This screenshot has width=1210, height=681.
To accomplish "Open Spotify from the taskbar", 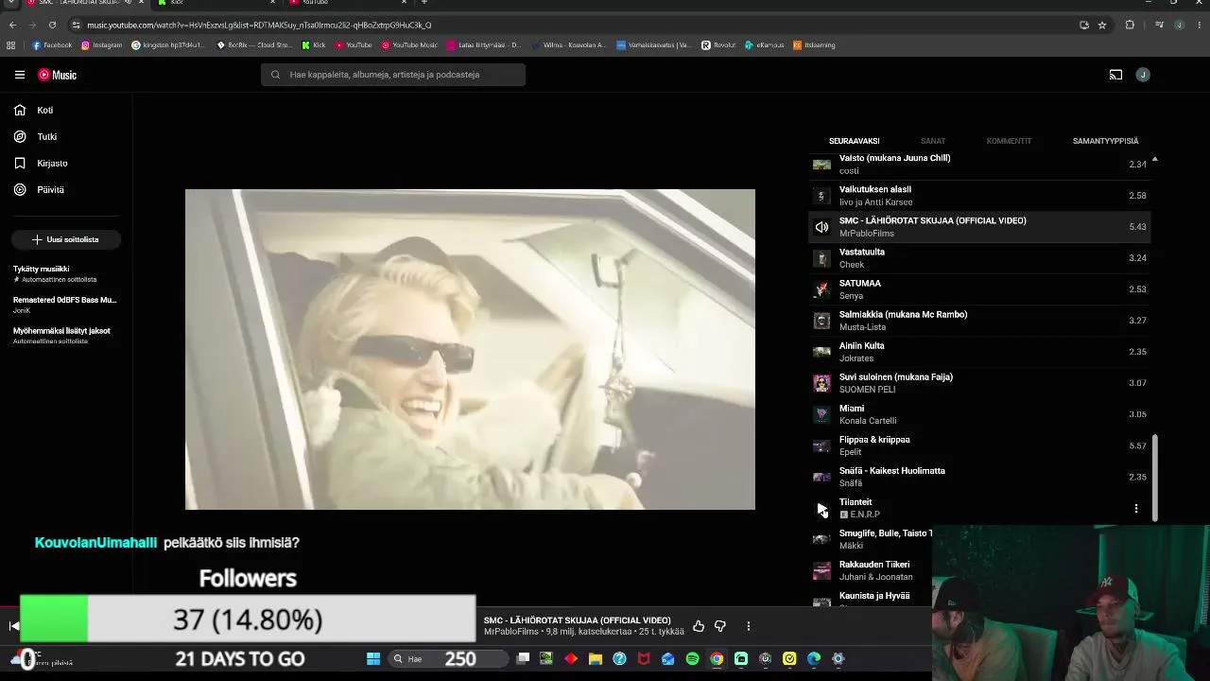I will [x=693, y=659].
